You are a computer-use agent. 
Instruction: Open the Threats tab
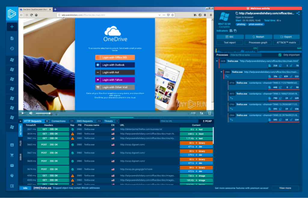pyautogui.click(x=108, y=121)
